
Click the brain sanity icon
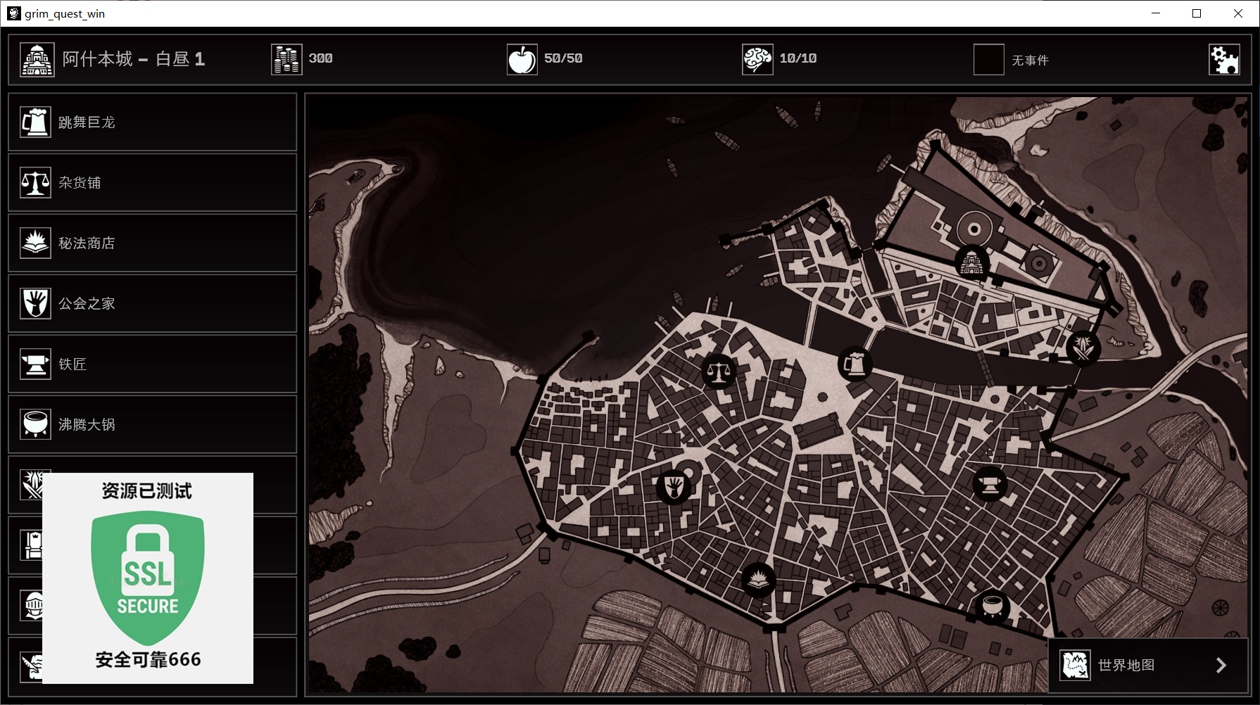757,60
